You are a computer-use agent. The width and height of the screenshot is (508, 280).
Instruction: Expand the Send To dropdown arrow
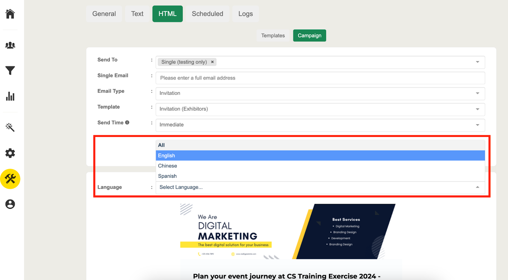pos(478,62)
